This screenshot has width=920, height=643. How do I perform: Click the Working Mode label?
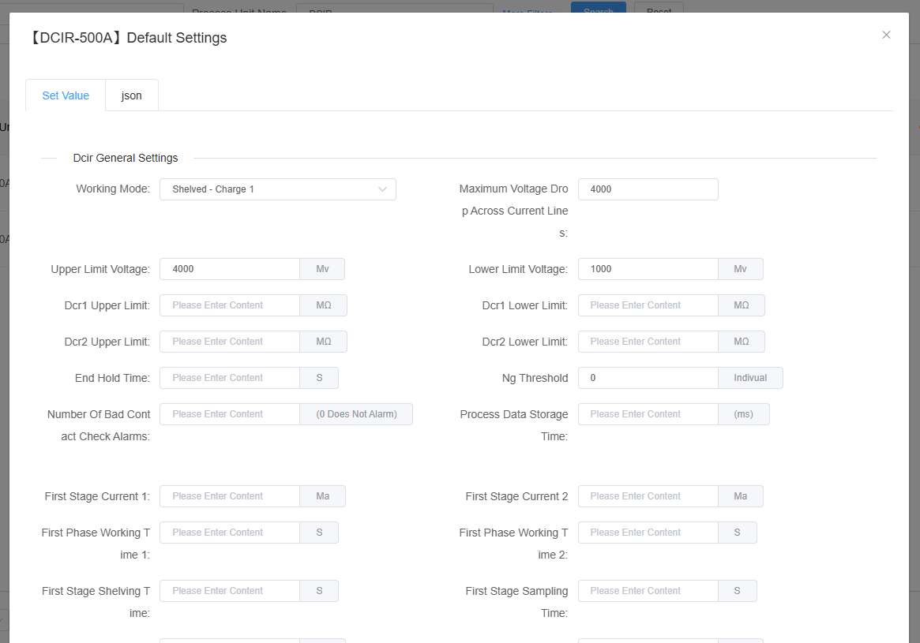[113, 189]
